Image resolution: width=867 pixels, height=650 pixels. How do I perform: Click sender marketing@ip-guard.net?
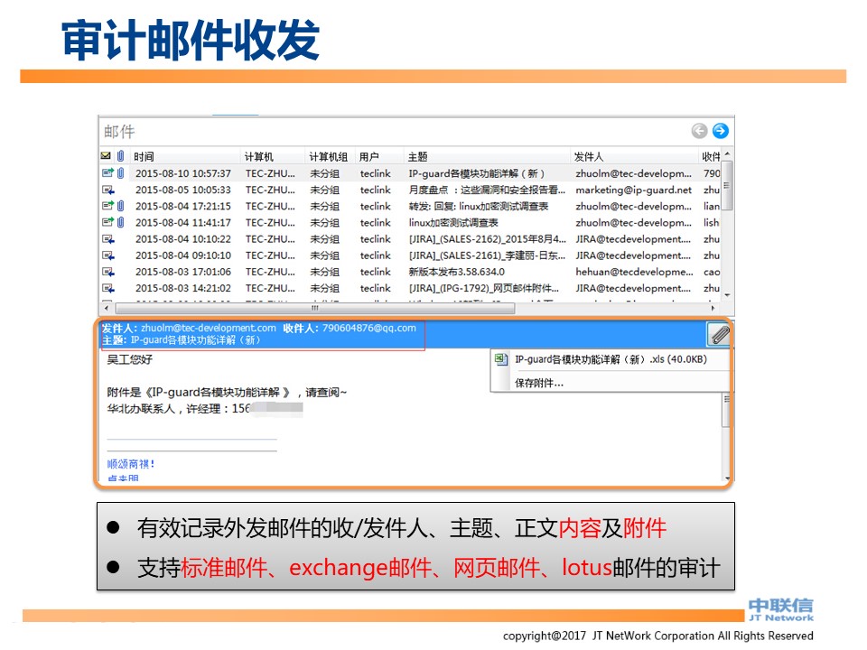(x=634, y=190)
